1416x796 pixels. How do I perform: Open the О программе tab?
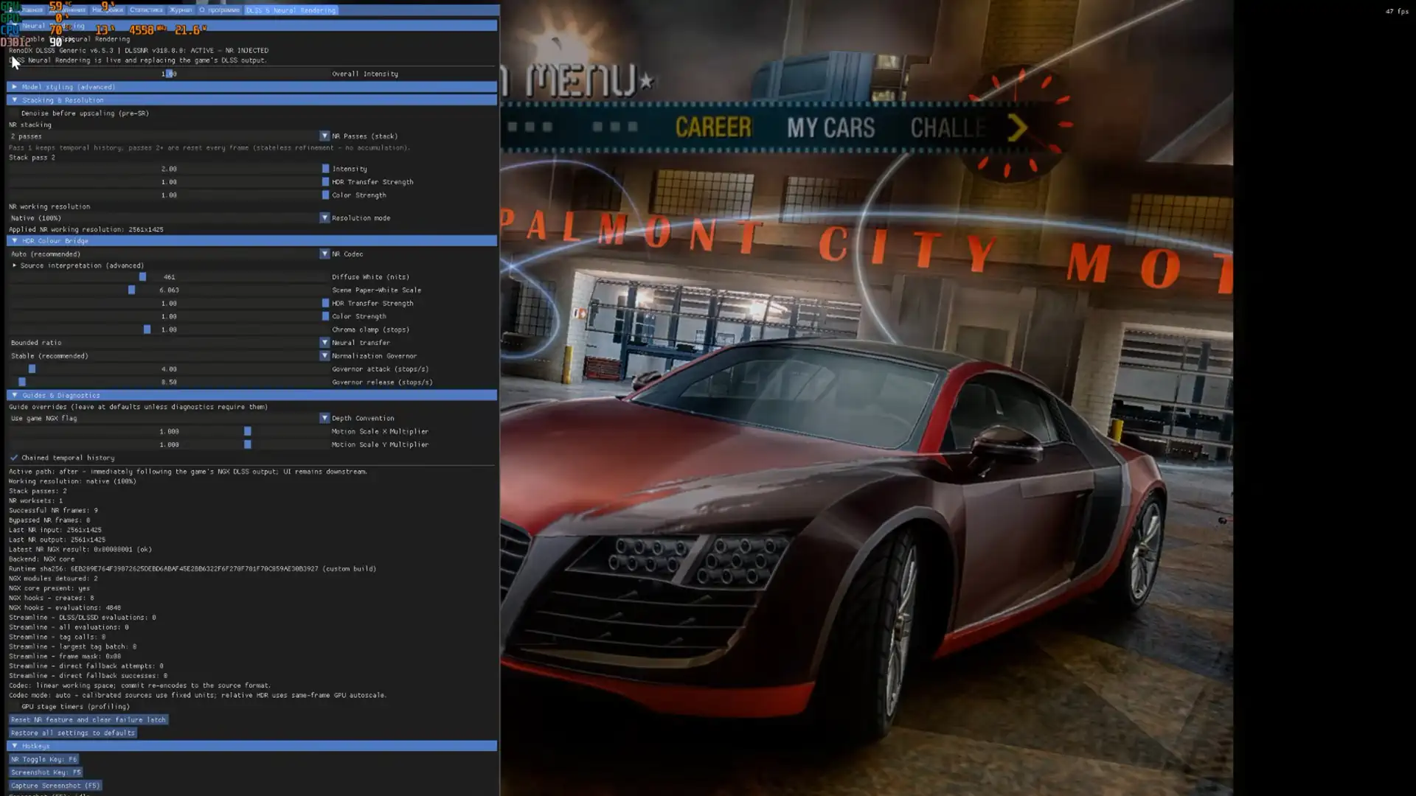(220, 10)
